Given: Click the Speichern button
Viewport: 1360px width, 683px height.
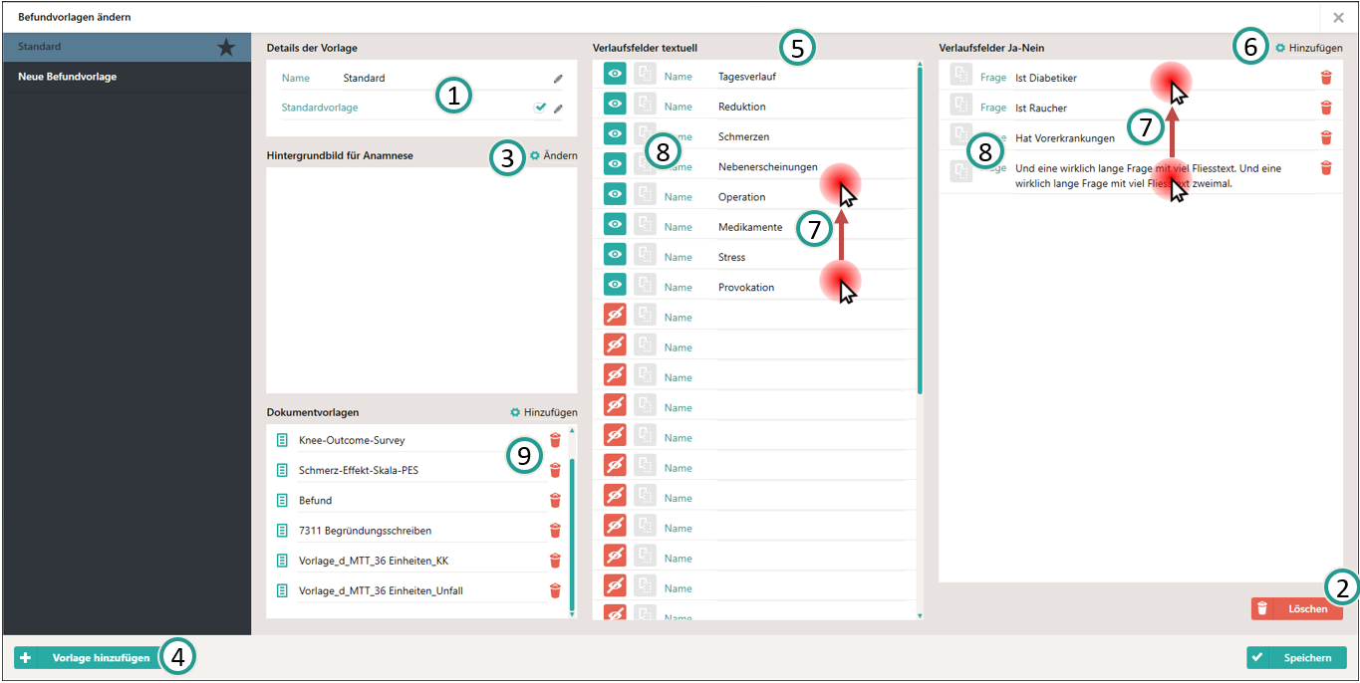Looking at the screenshot, I should point(1296,657).
